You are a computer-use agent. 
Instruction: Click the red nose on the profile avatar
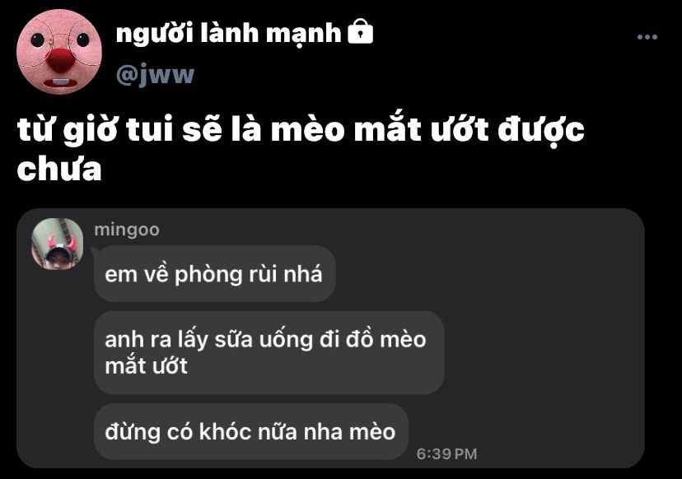coord(58,59)
